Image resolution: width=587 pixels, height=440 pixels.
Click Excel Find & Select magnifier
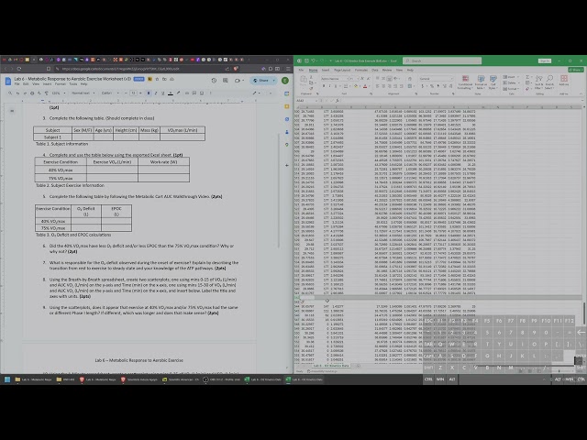(549, 82)
